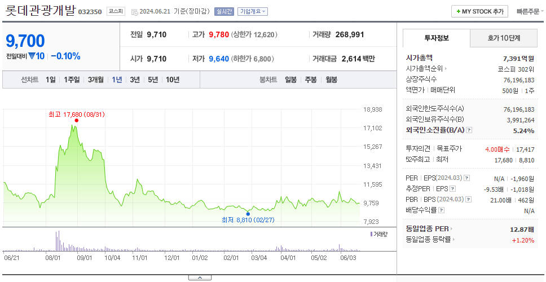The width and height of the screenshot is (546, 282).
Task: Expand the 기업개요 dropdown
Action: (253, 11)
